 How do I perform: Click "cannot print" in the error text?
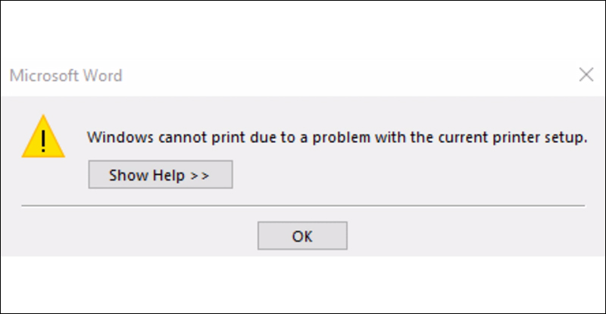[182, 138]
